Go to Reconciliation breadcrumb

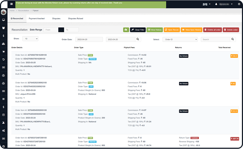point(24,10)
